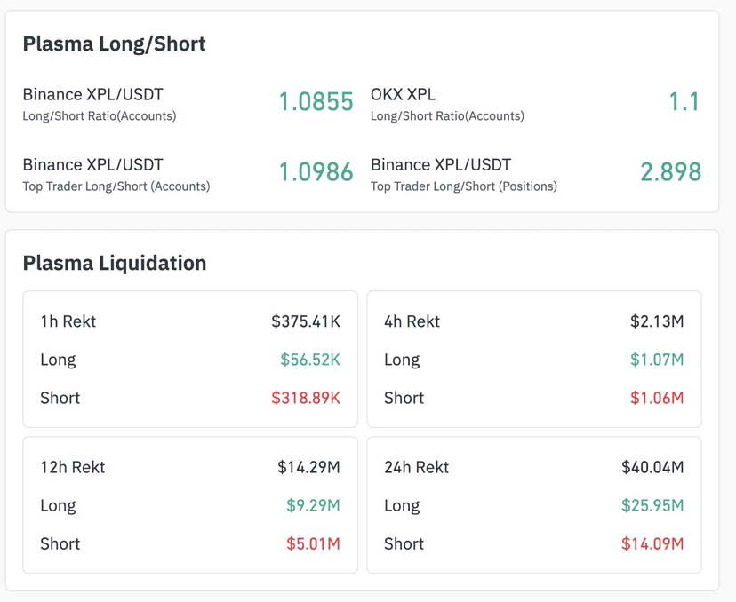Click the 1h Rekt total $375.41K
This screenshot has width=736, height=602.
pyautogui.click(x=306, y=321)
